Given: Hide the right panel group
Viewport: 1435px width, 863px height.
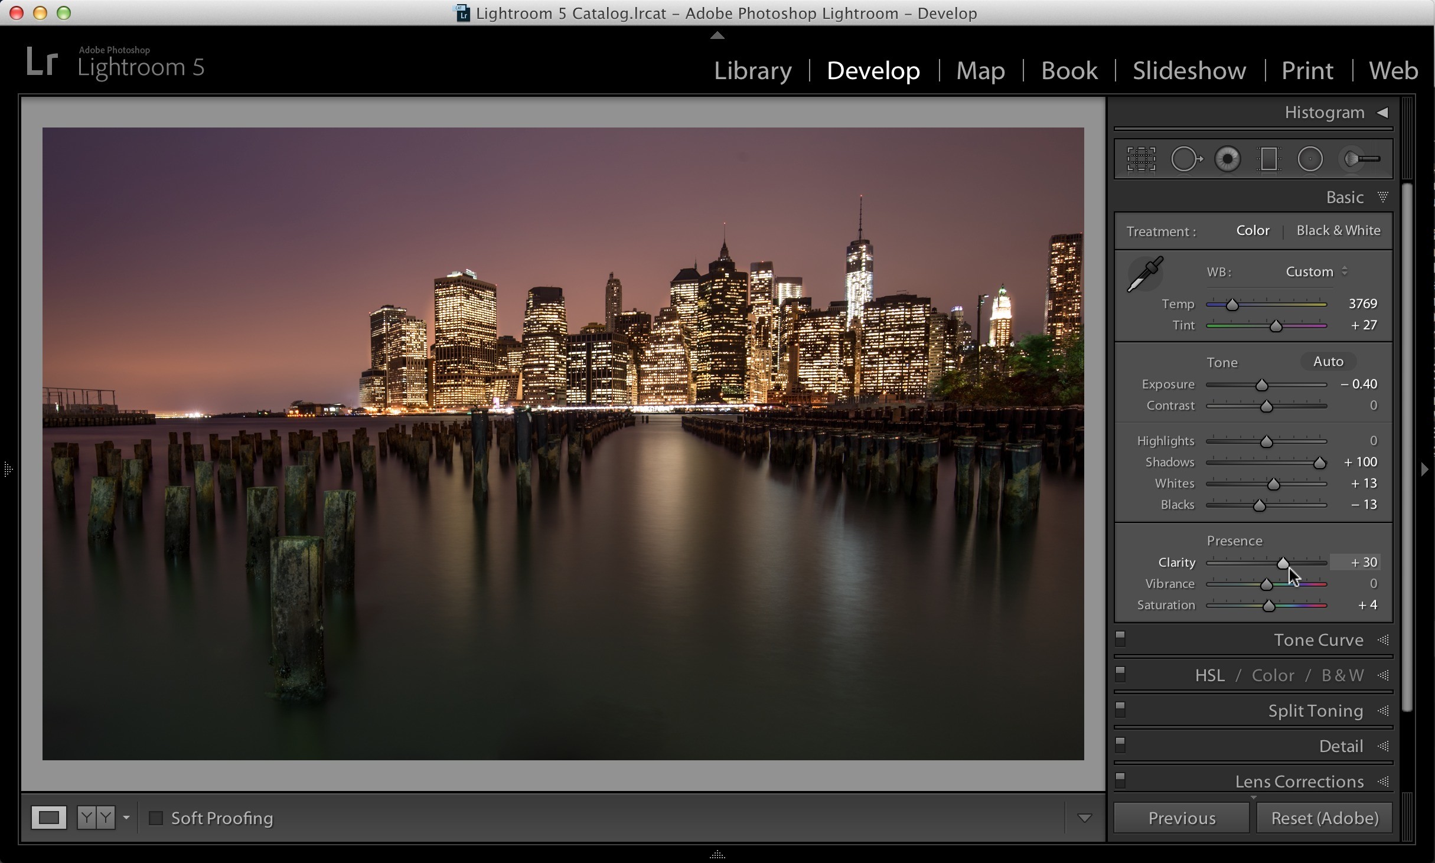Looking at the screenshot, I should click(x=1425, y=470).
